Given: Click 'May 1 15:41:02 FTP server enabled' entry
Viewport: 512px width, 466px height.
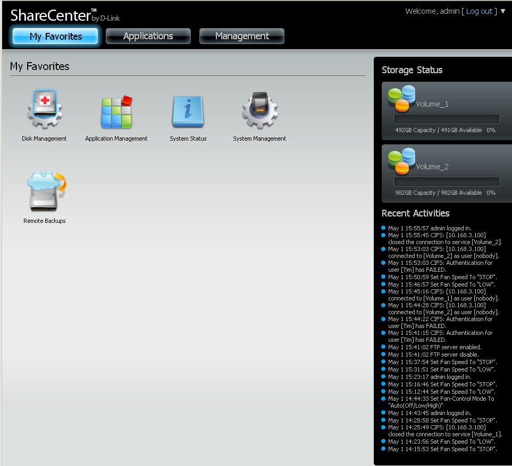Looking at the screenshot, I should (x=434, y=347).
